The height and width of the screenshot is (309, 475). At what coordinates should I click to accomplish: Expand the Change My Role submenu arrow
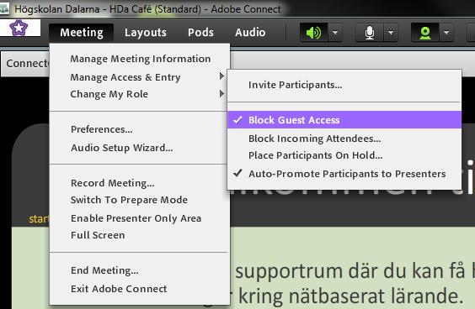click(221, 94)
